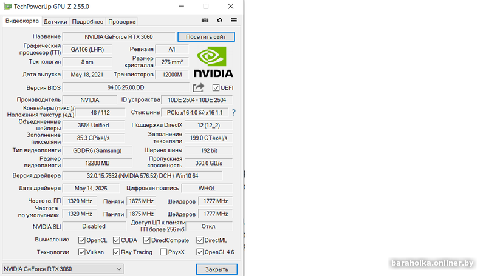Screen dimensions: 486x276
Task: Click the 12000M transistors value
Action: [172, 75]
